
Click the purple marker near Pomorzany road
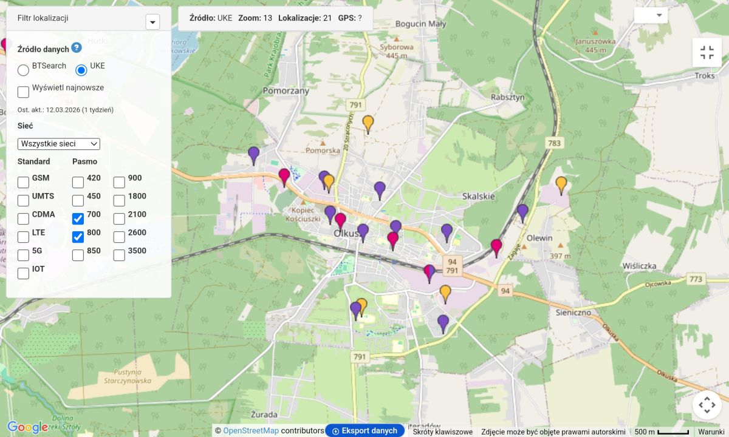(253, 155)
